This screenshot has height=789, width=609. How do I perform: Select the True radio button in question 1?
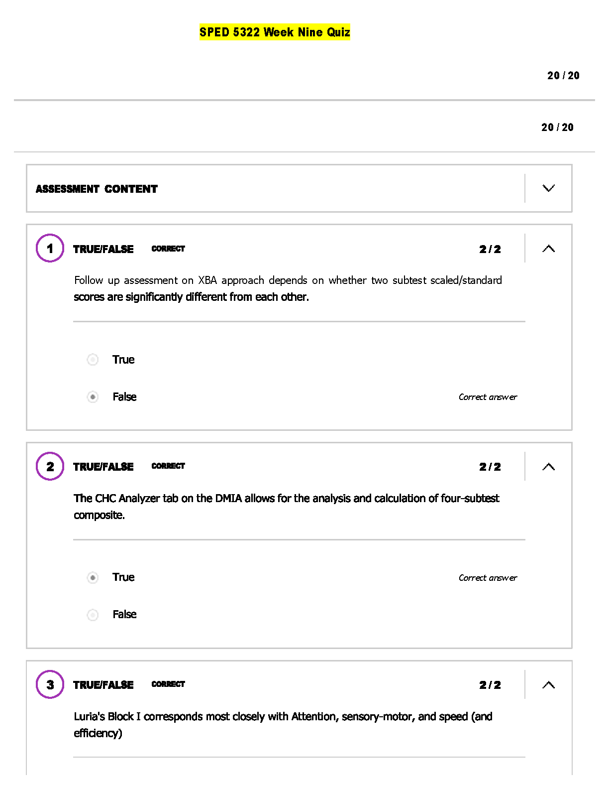[x=93, y=360]
